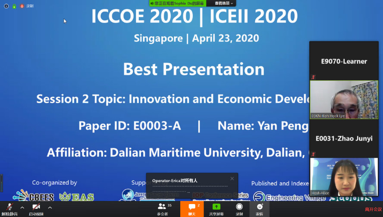Open the reactions emoji menu (表情)
This screenshot has height=217, width=383.
tap(259, 208)
